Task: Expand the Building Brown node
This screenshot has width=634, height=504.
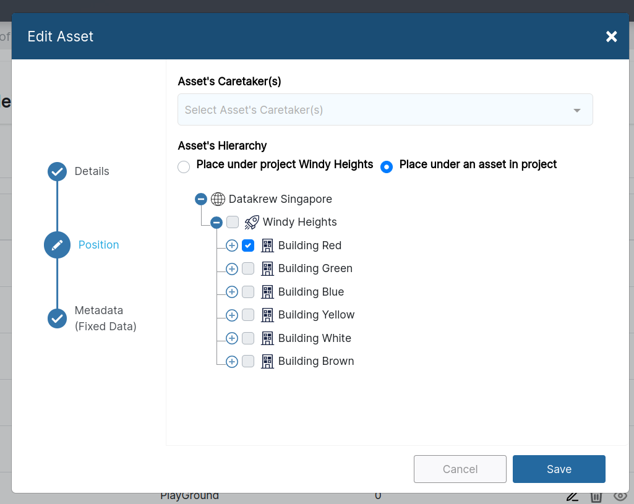Action: (x=232, y=361)
